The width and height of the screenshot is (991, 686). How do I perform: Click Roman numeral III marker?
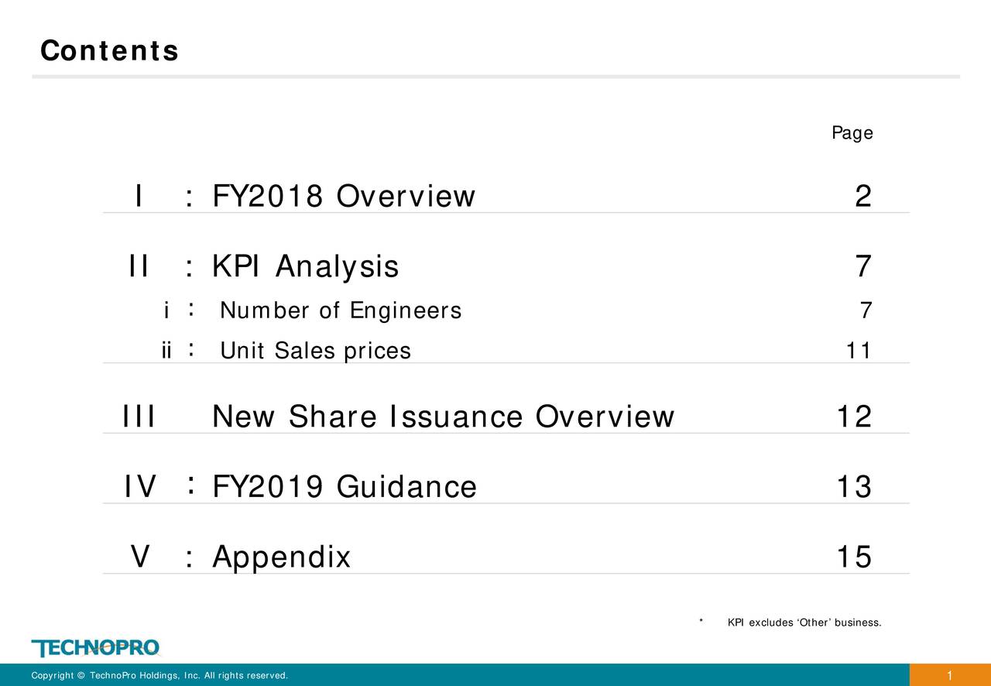tap(139, 417)
